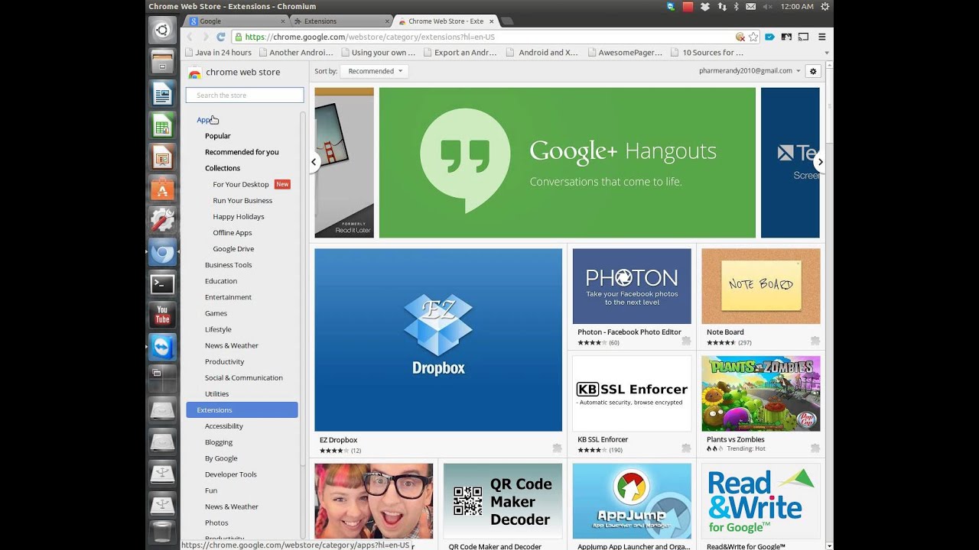Open Photon Facebook Photo Editor thumbnail

pyautogui.click(x=632, y=286)
